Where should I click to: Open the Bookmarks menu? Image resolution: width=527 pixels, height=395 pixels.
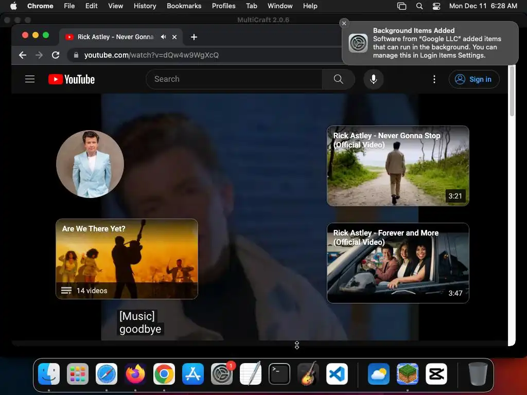pos(184,6)
